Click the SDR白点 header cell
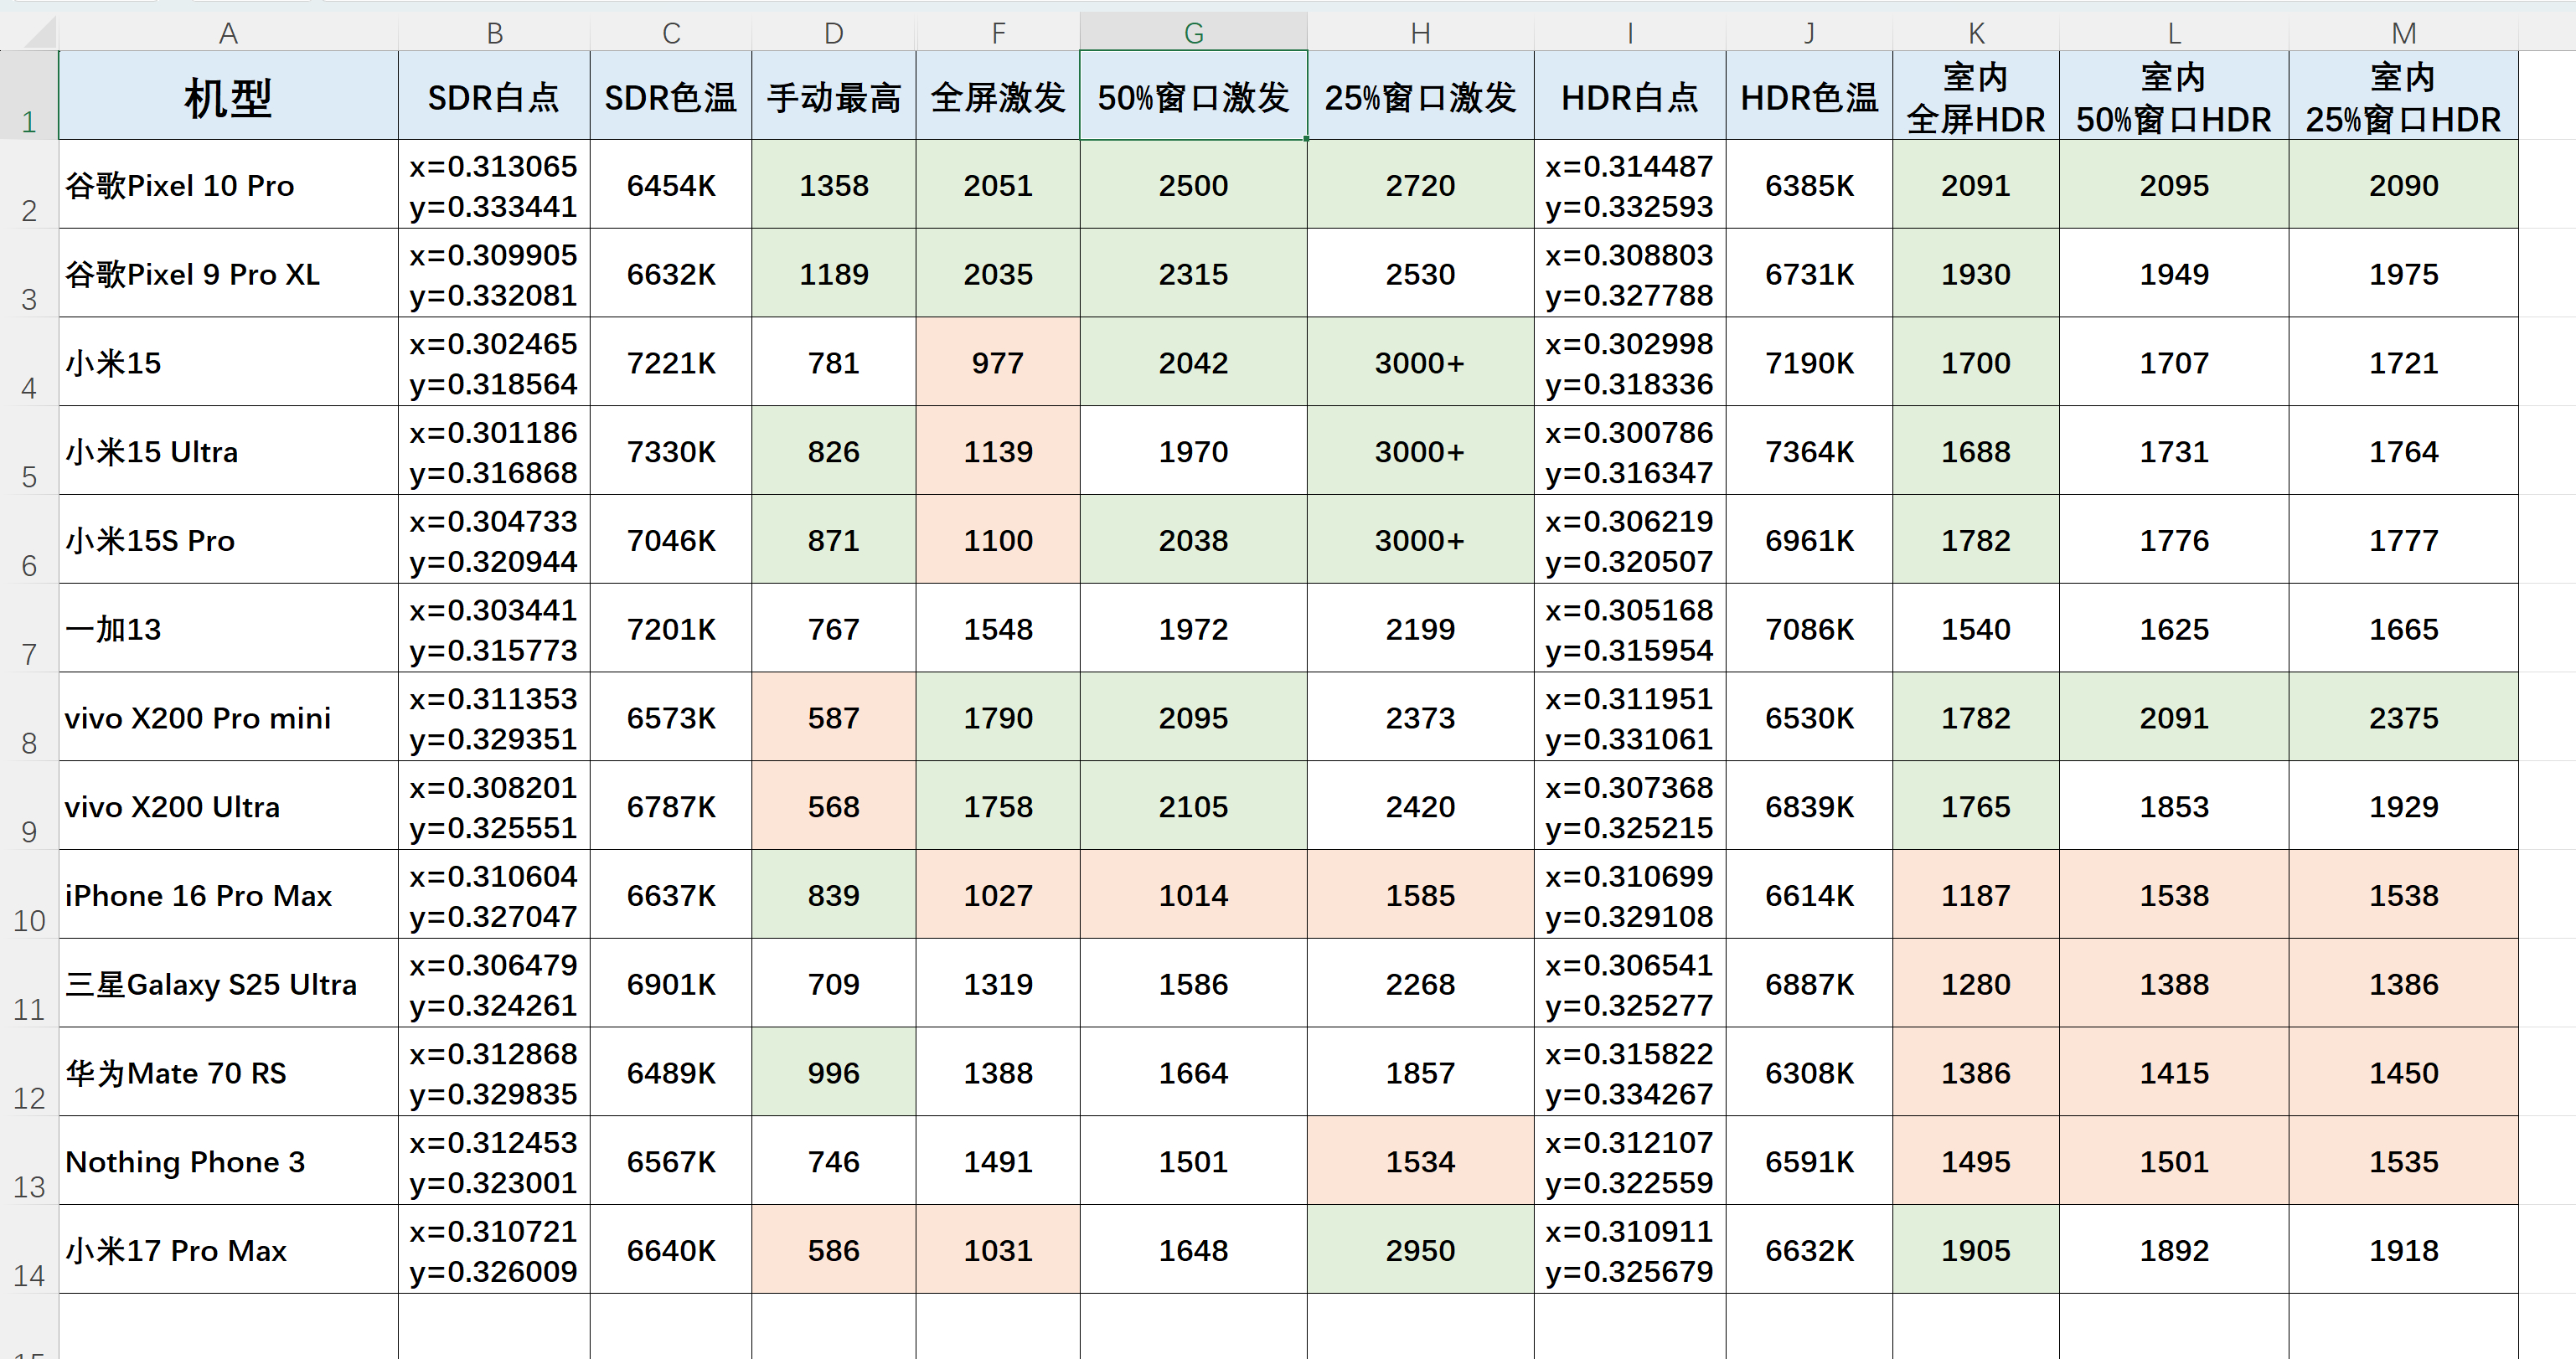This screenshot has width=2576, height=1359. (494, 96)
